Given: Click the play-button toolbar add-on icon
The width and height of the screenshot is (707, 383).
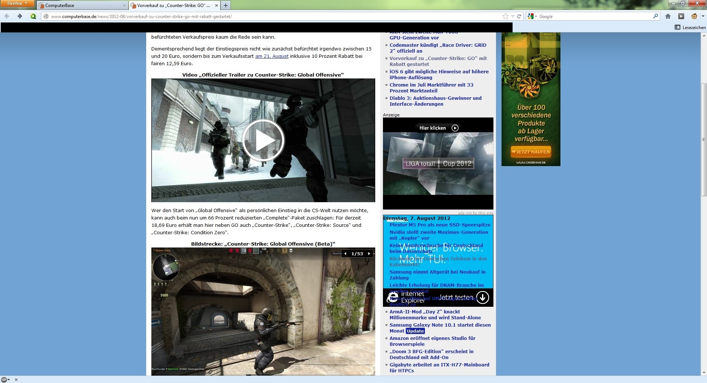Looking at the screenshot, I should tap(681, 16).
